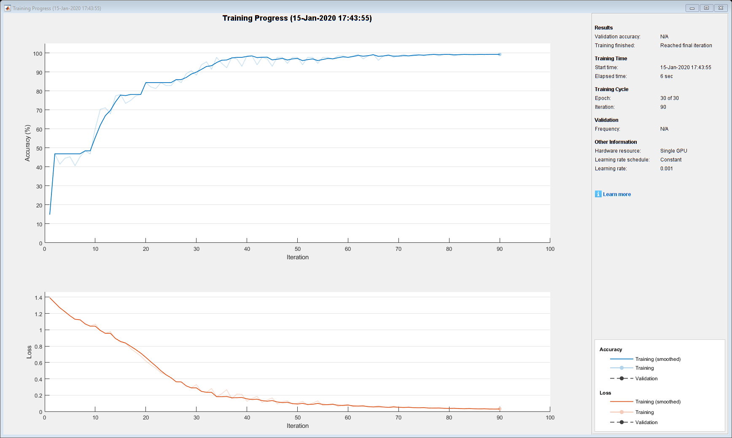Click the Loss axis label

(29, 352)
